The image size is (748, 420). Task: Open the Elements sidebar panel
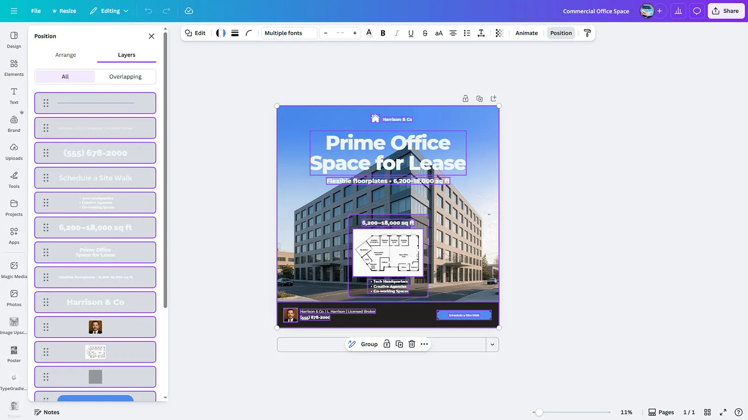[14, 67]
